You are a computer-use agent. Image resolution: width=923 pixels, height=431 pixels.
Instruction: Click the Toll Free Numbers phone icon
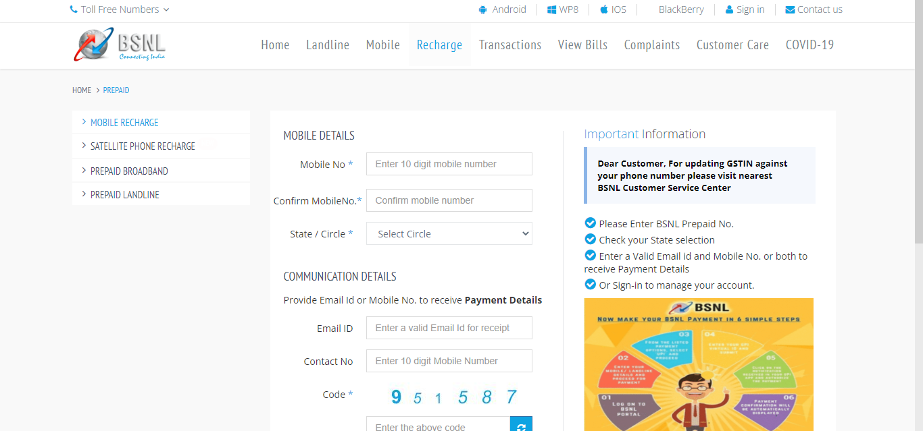(x=74, y=9)
